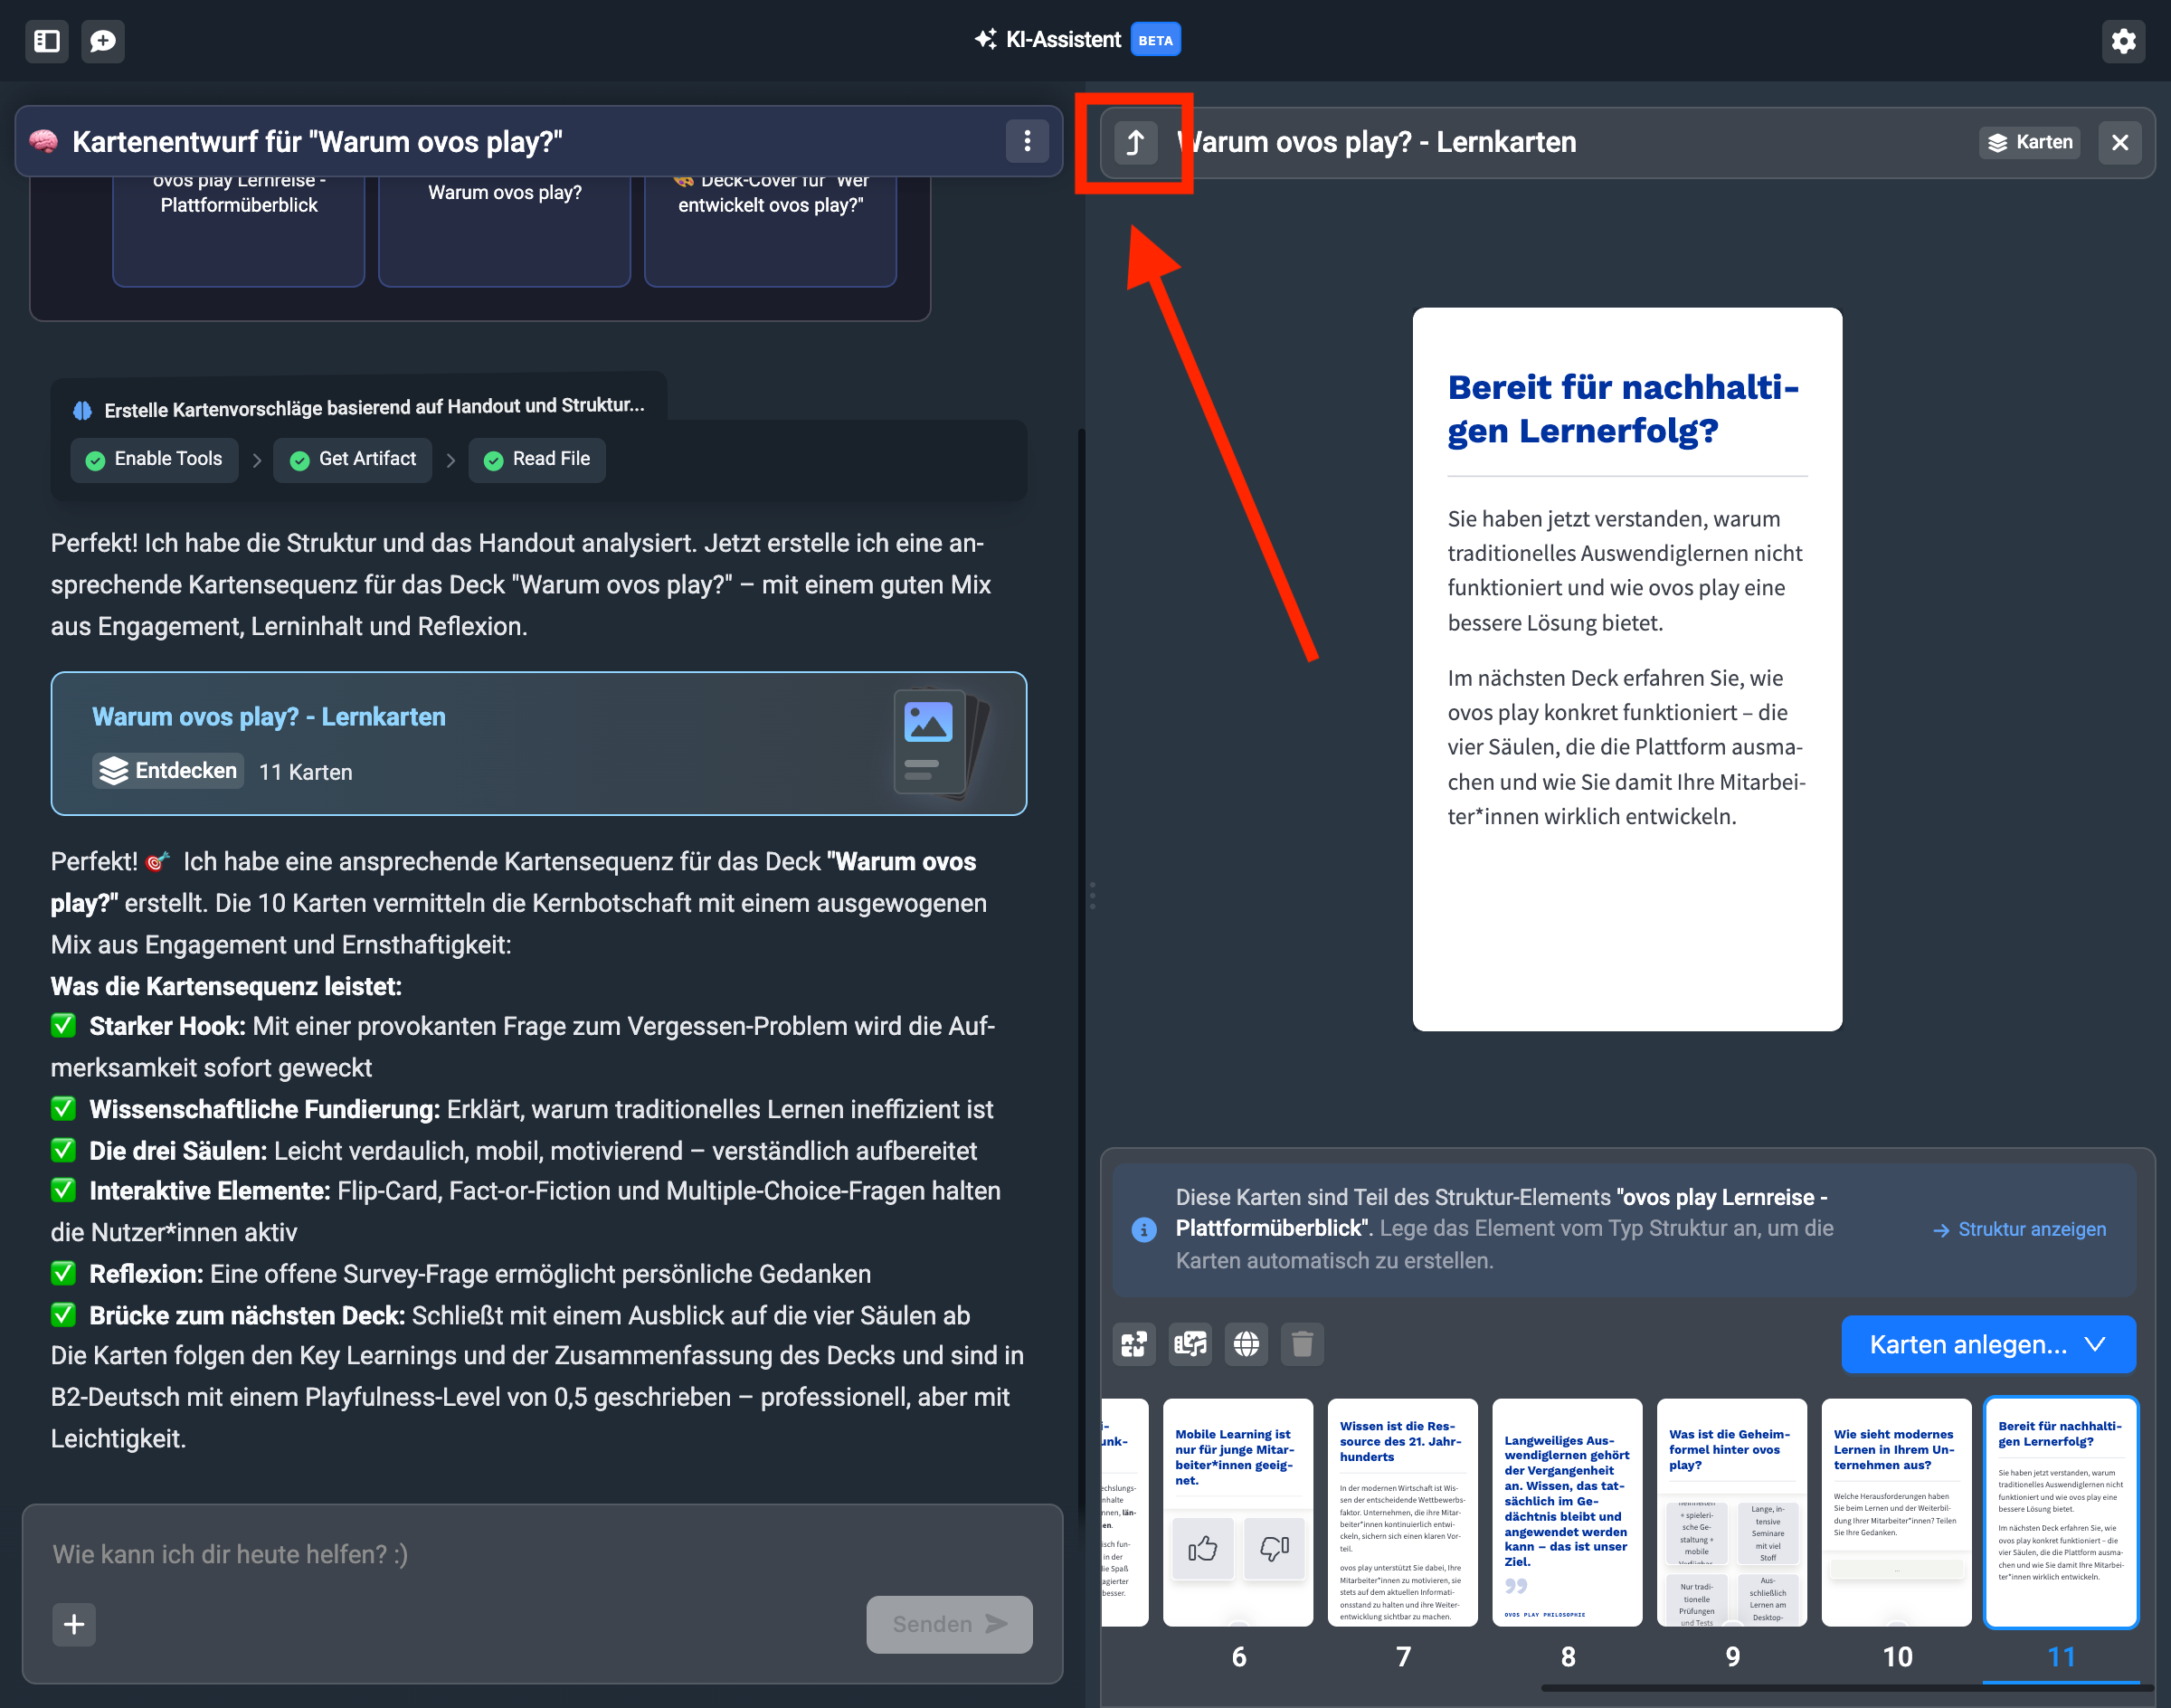
Task: Click the media cards icon
Action: point(1190,1344)
